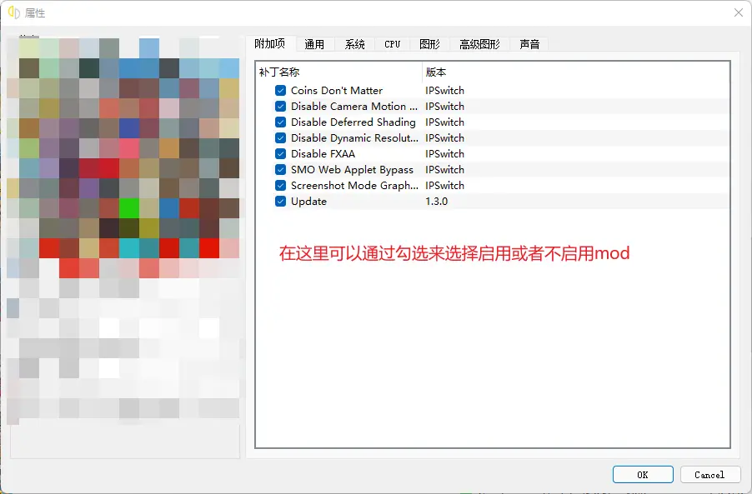Switch to the 附加项 tab

tap(270, 43)
